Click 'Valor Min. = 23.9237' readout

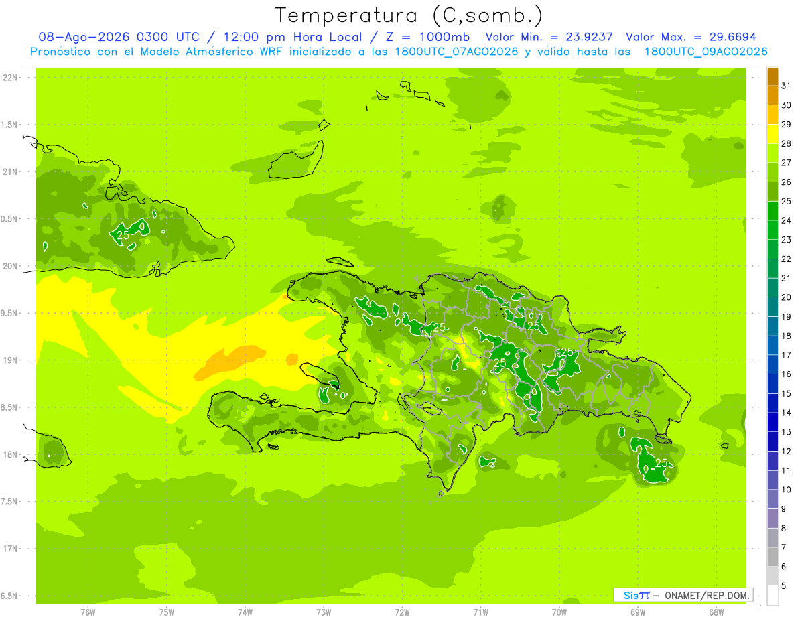pyautogui.click(x=549, y=38)
